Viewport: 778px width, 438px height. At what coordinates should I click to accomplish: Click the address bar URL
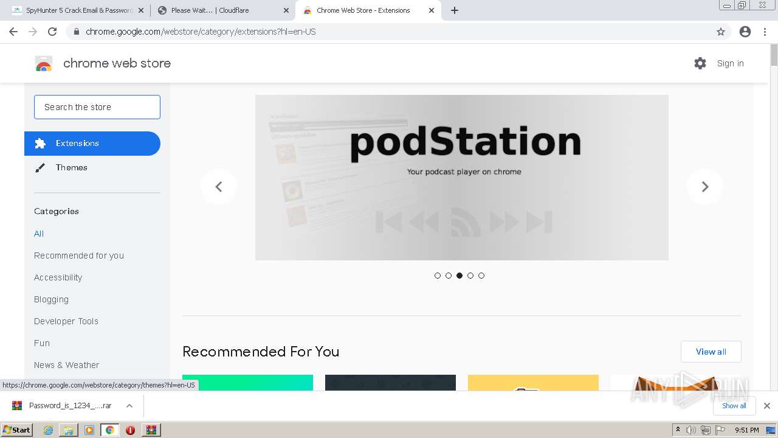tap(201, 32)
